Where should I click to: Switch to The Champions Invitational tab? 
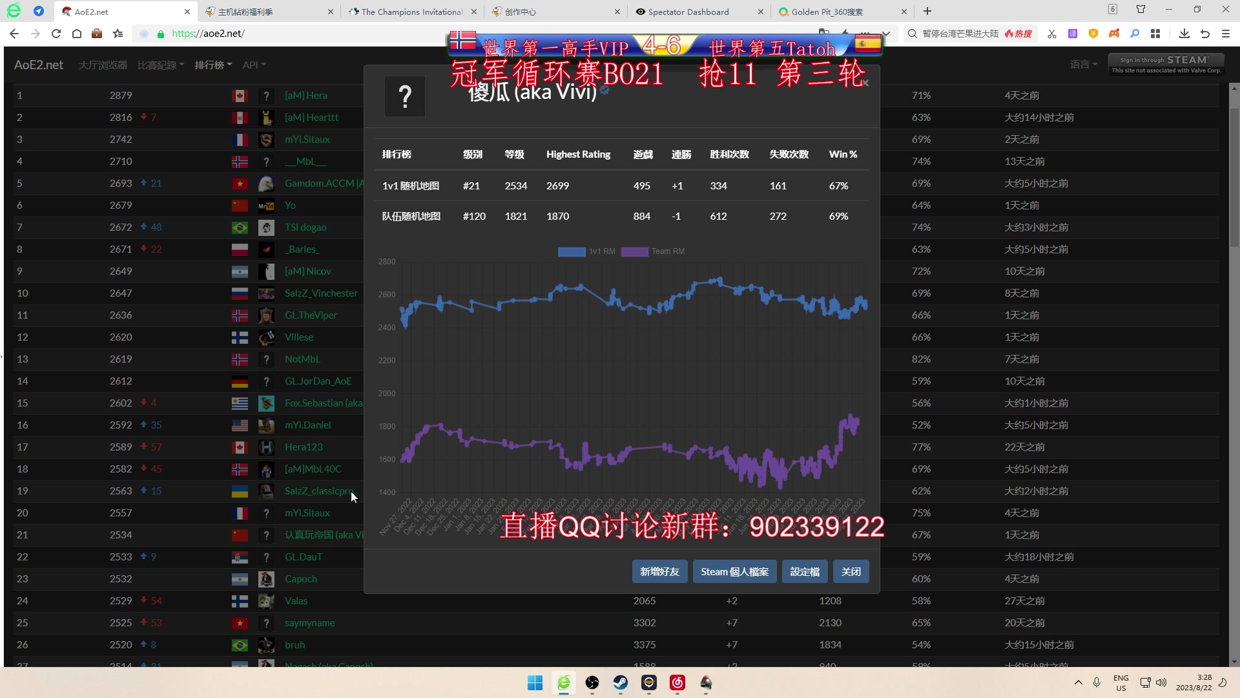point(412,12)
